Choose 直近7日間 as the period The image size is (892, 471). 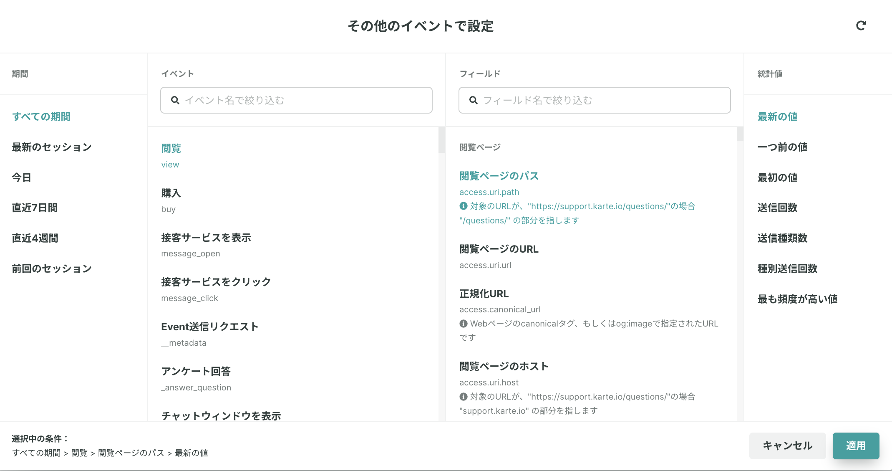pyautogui.click(x=35, y=208)
